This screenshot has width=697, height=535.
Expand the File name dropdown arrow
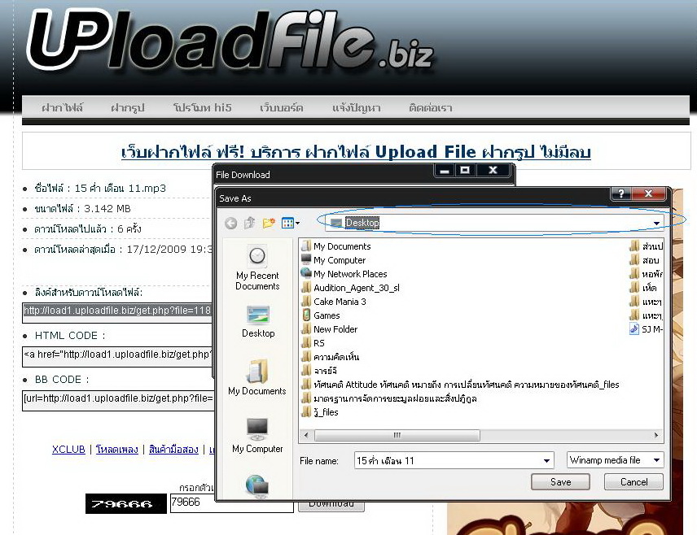click(x=546, y=460)
